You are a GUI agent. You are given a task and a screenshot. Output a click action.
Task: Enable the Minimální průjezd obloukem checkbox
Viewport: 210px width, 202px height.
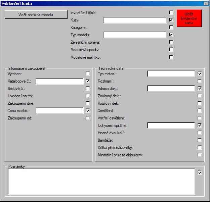(x=200, y=155)
